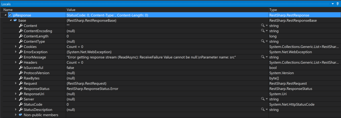Click the wrench icon beside ContentLength
Image resolution: width=341 pixels, height=118 pixels.
[21, 36]
